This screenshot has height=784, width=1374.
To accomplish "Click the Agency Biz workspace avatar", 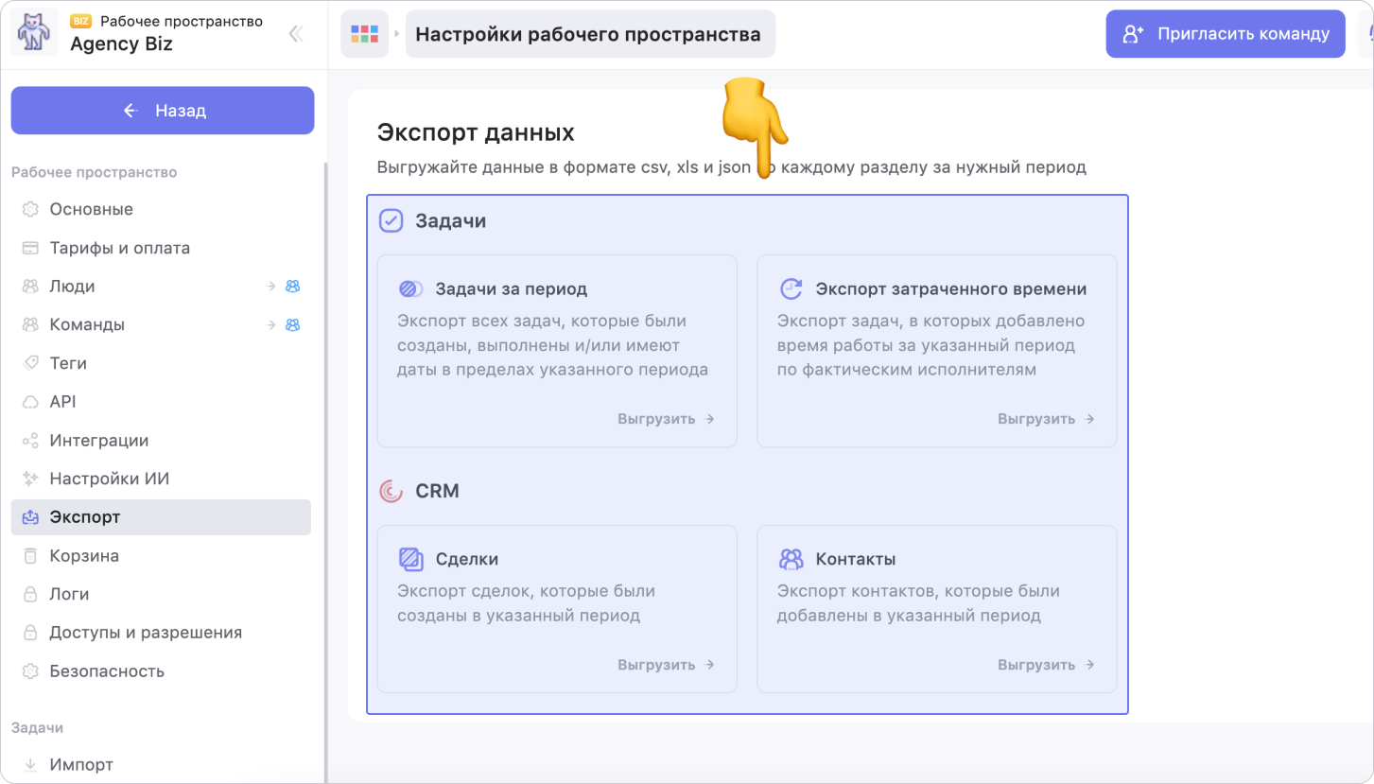I will (35, 33).
